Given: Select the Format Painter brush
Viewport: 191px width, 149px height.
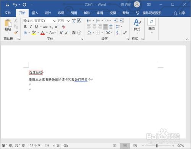Looking at the screenshot, I should (x=16, y=32).
